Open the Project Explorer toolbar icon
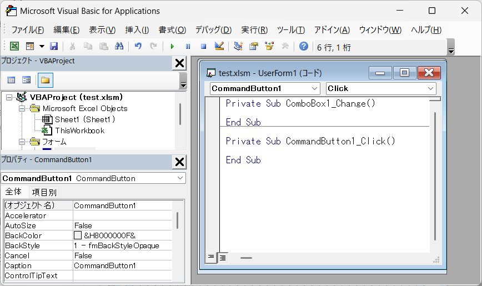Viewport: 482px width, 286px height. (238, 47)
